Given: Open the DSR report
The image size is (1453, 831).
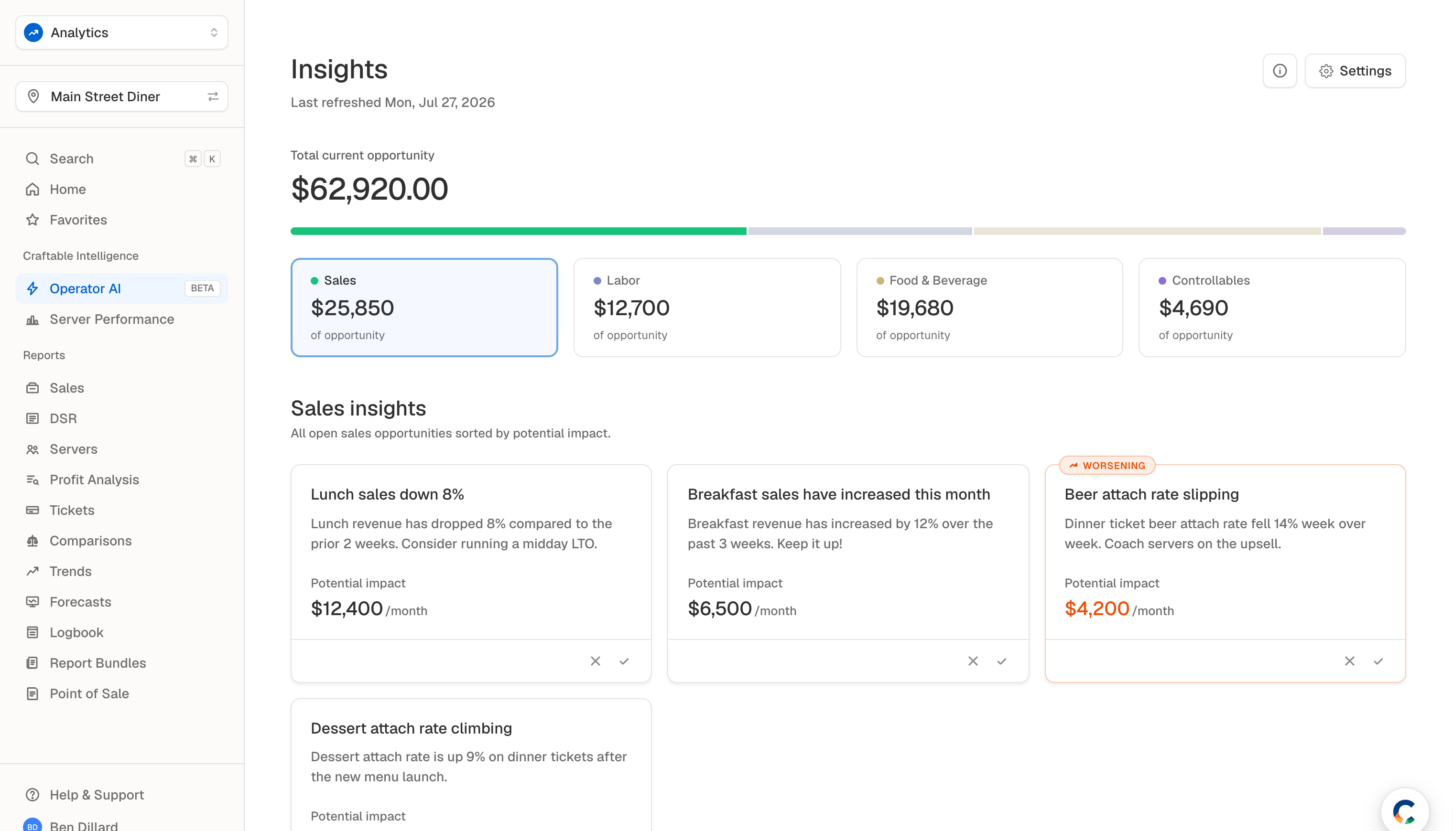Looking at the screenshot, I should click(x=122, y=419).
